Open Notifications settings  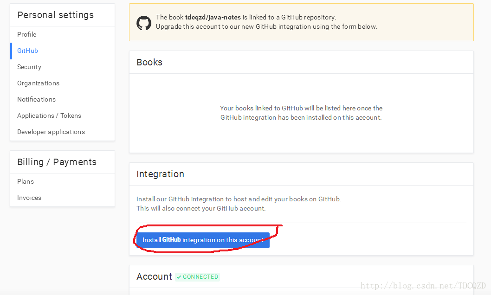[36, 99]
